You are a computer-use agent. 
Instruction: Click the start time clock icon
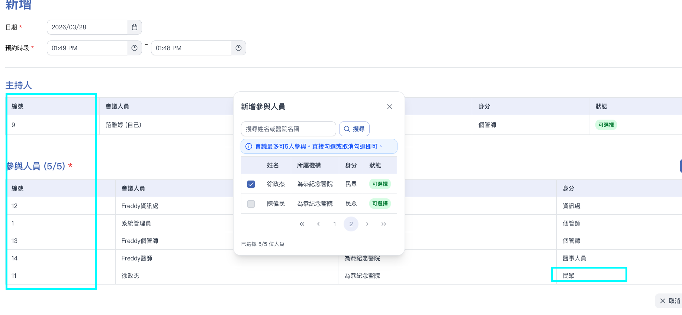pyautogui.click(x=135, y=48)
